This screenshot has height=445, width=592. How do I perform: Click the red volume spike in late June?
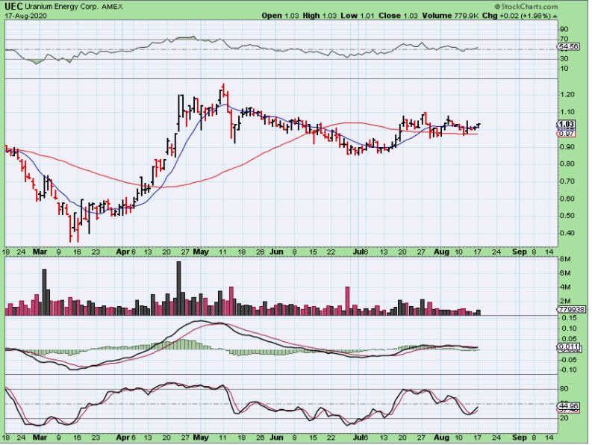tap(347, 301)
